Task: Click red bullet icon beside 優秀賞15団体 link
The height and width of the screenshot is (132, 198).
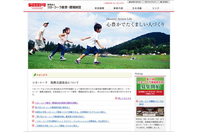Action: (x=33, y=116)
